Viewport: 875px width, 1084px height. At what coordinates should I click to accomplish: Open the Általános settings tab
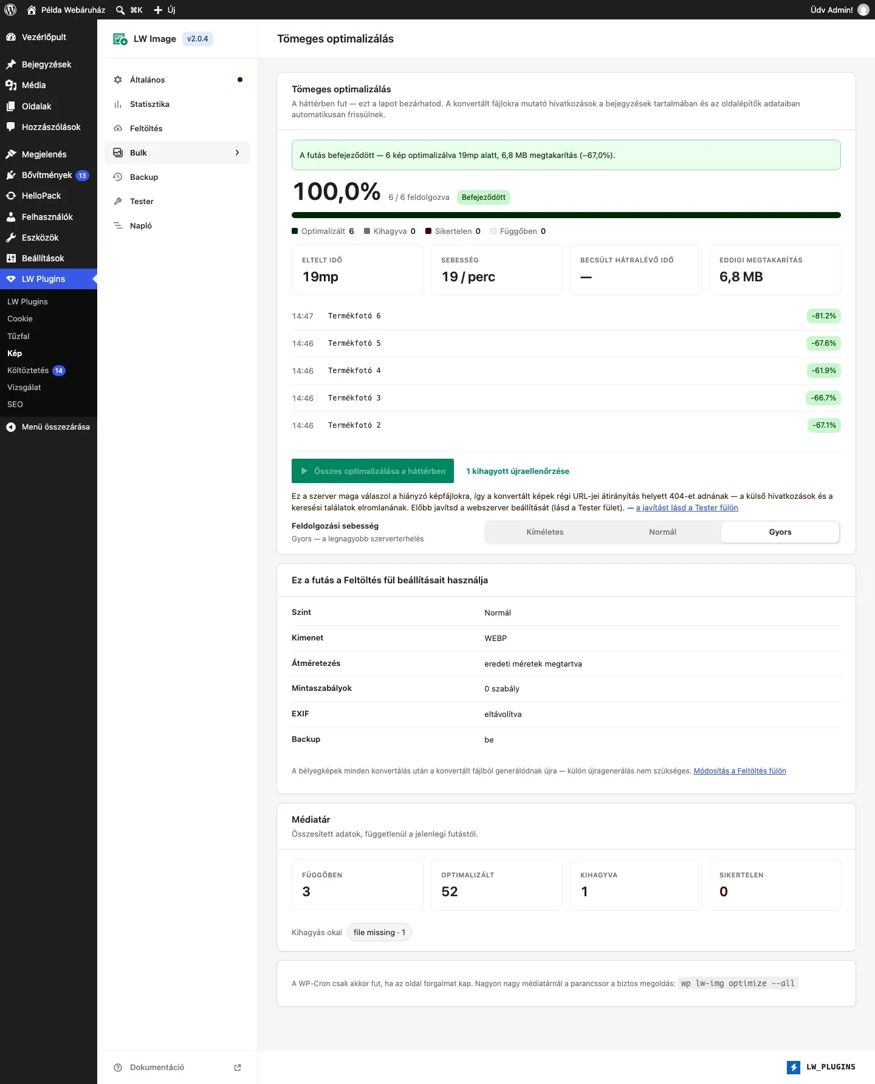pos(177,80)
